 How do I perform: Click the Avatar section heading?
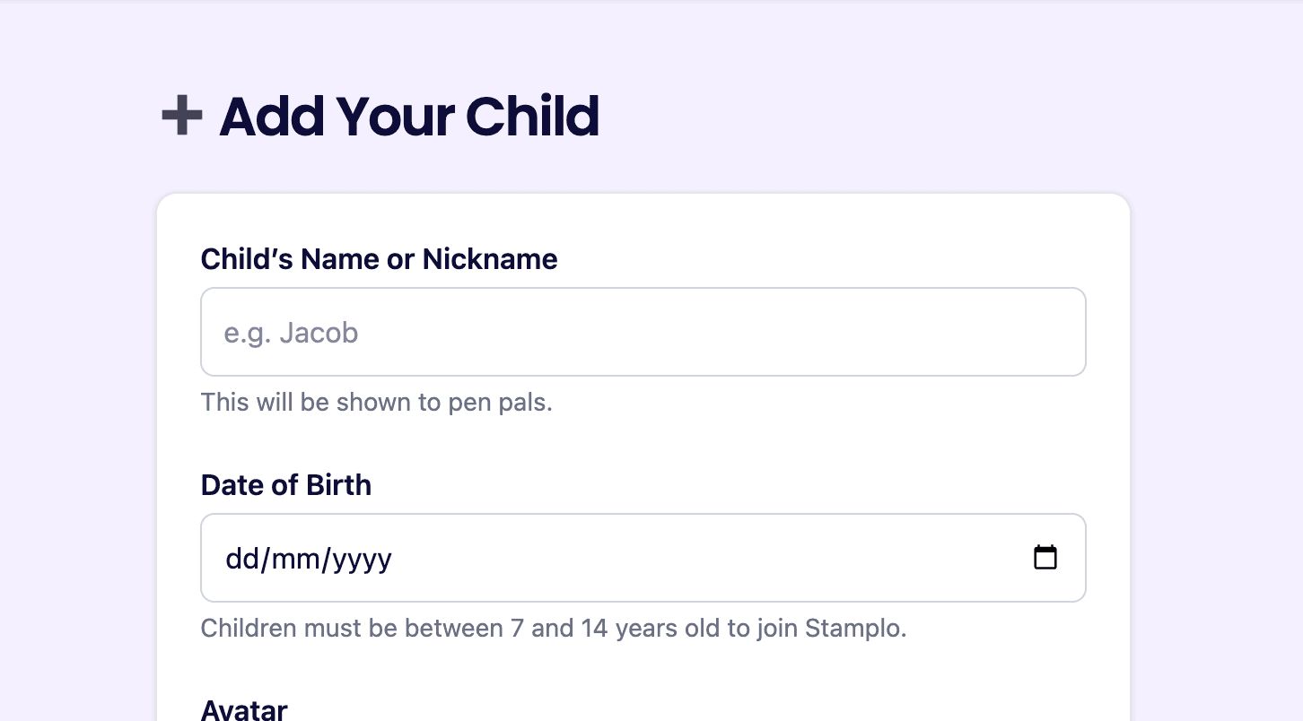[x=243, y=710]
